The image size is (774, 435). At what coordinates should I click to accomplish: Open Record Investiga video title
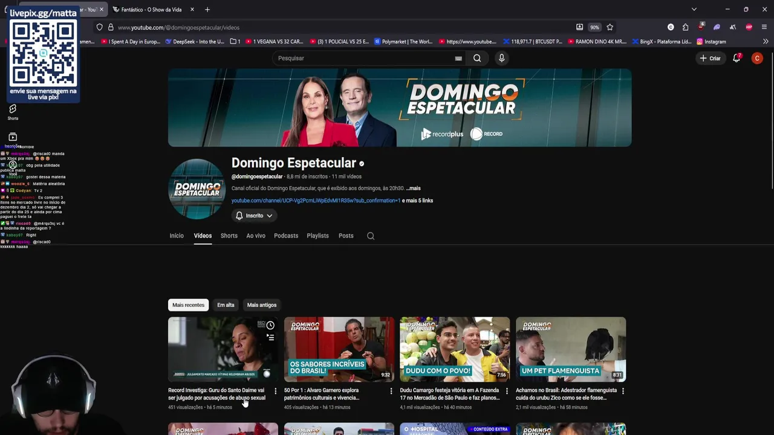pyautogui.click(x=216, y=394)
